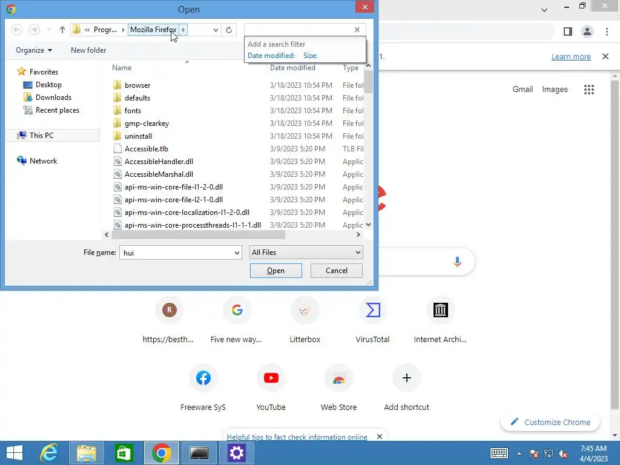Click the File name input field

point(176,252)
